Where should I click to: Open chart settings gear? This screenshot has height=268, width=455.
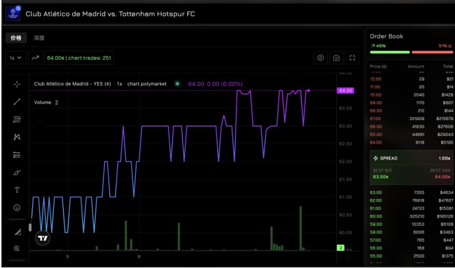pyautogui.click(x=321, y=58)
